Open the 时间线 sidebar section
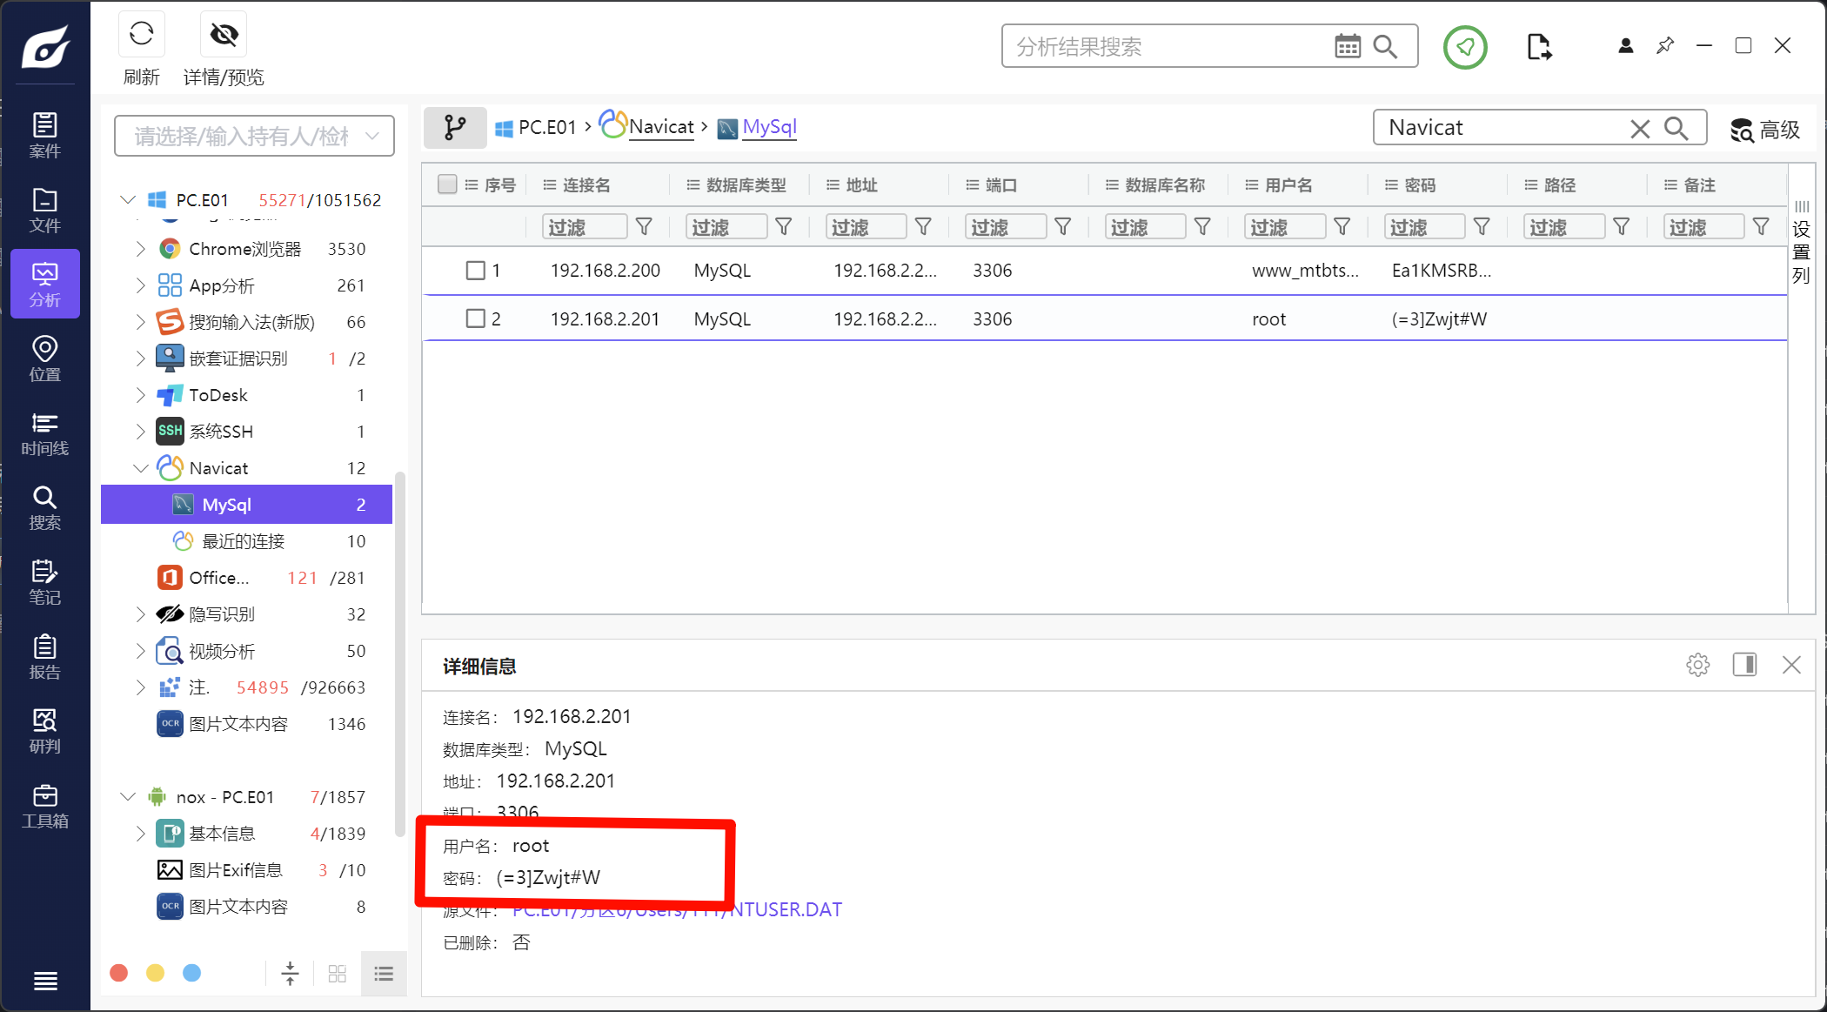The height and width of the screenshot is (1012, 1827). point(45,433)
